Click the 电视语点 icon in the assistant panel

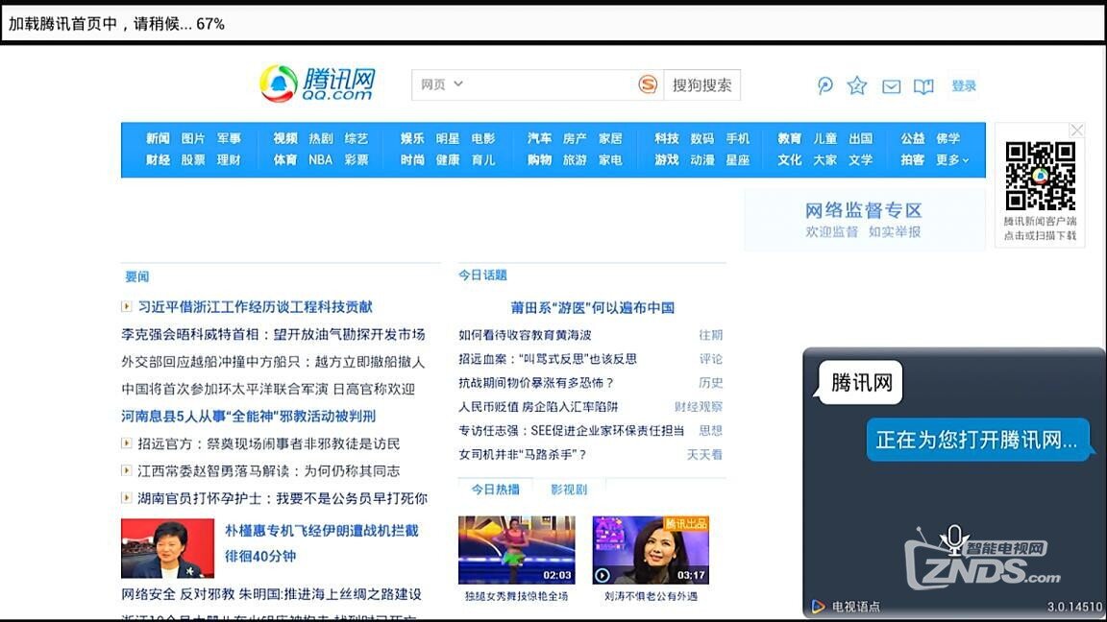819,607
